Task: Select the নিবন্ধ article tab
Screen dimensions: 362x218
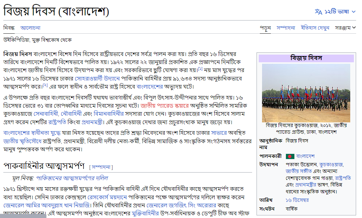Action: point(9,27)
